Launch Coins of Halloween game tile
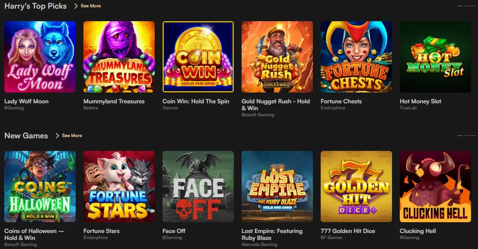Viewport: 478px width, 249px height. [40, 186]
